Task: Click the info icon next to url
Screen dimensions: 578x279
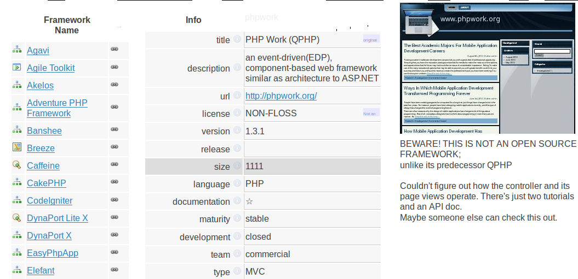Action: tap(237, 95)
